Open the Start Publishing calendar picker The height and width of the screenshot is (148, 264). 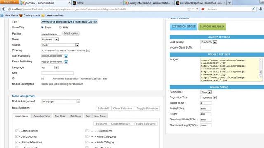66,56
